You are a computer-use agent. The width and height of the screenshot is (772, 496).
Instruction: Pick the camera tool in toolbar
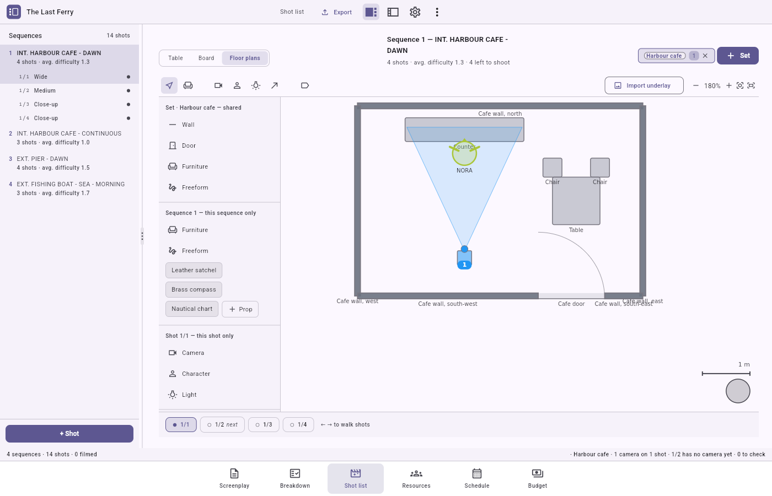218,85
